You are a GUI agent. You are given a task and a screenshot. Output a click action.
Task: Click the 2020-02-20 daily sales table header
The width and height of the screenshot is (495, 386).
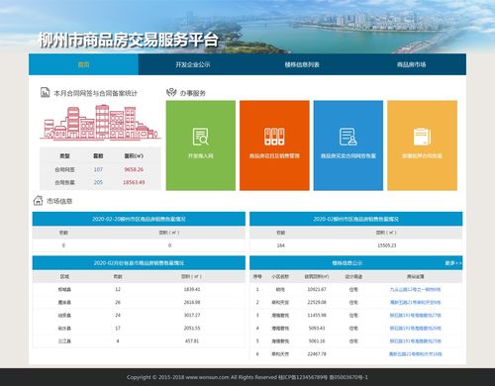click(x=139, y=219)
